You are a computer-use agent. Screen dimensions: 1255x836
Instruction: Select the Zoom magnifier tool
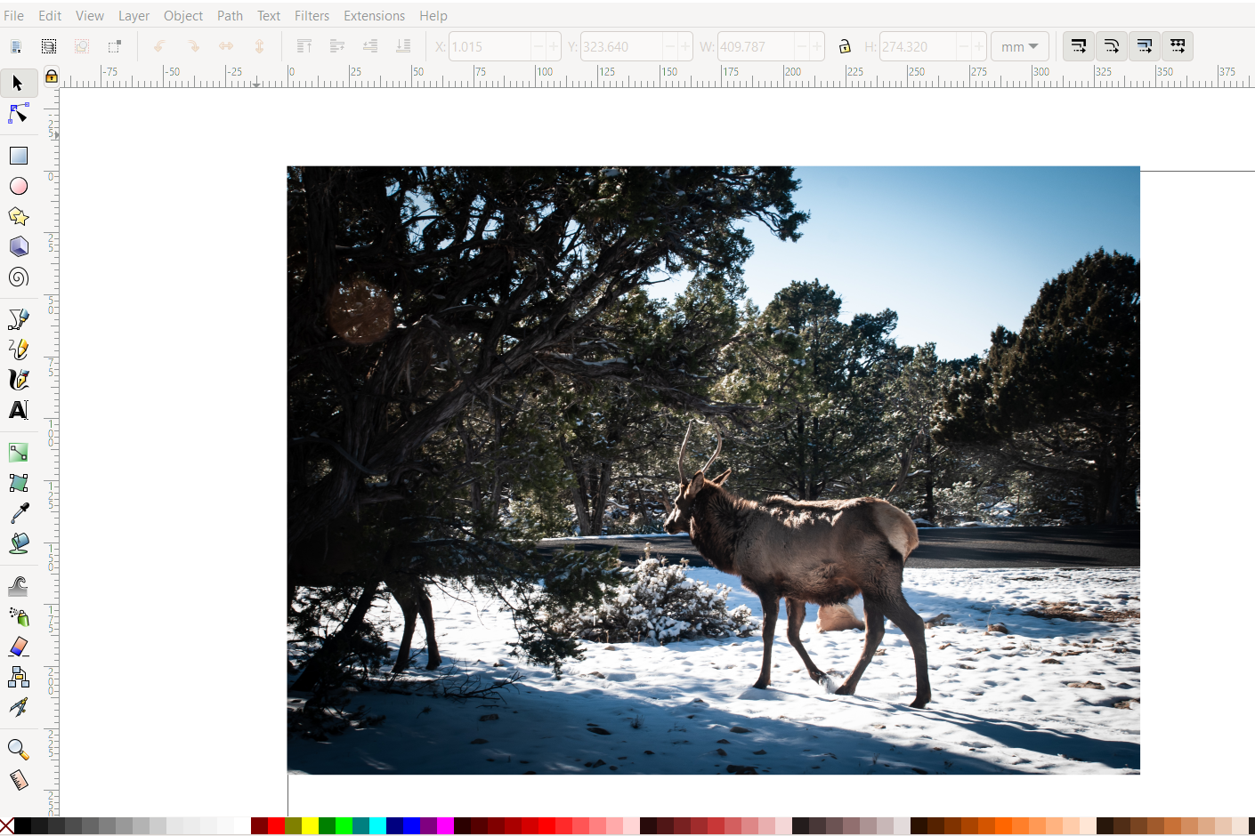click(18, 750)
